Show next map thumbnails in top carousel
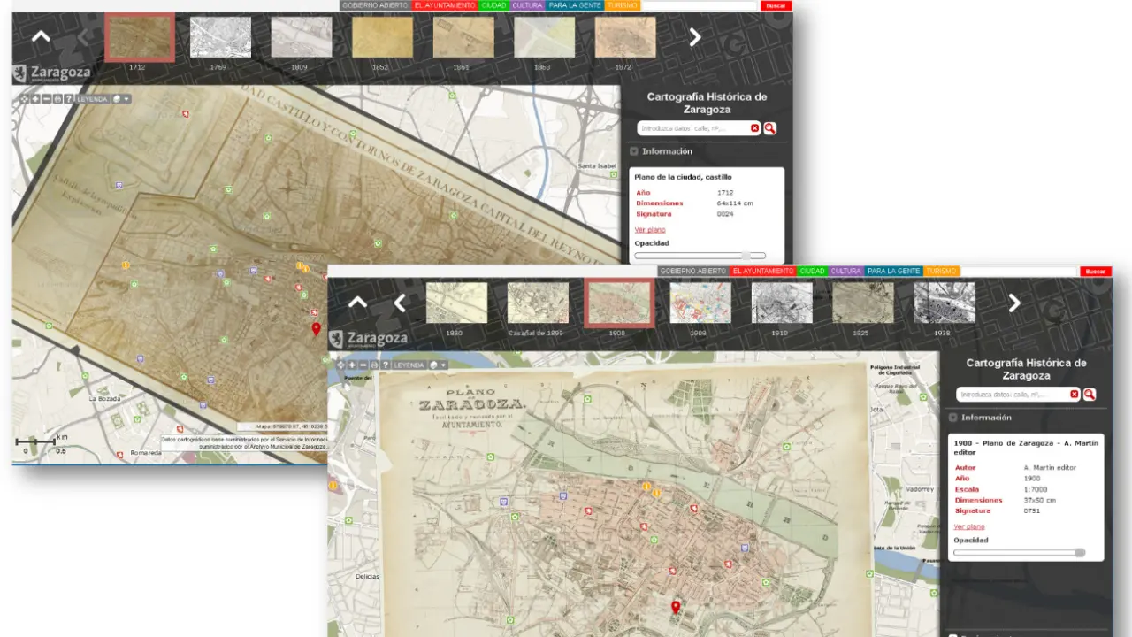The height and width of the screenshot is (637, 1132). coord(695,37)
